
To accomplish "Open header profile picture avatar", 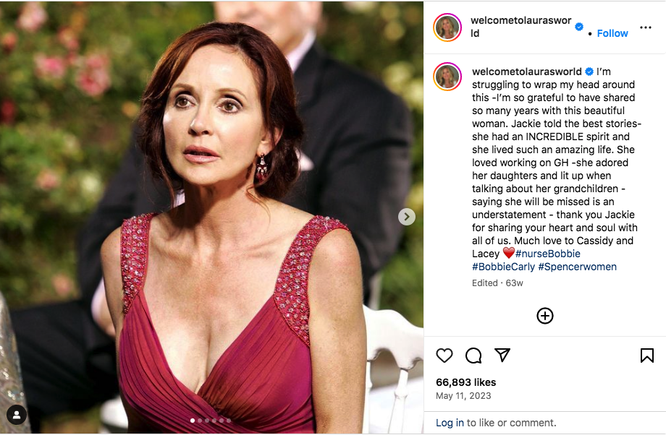I will pyautogui.click(x=447, y=27).
